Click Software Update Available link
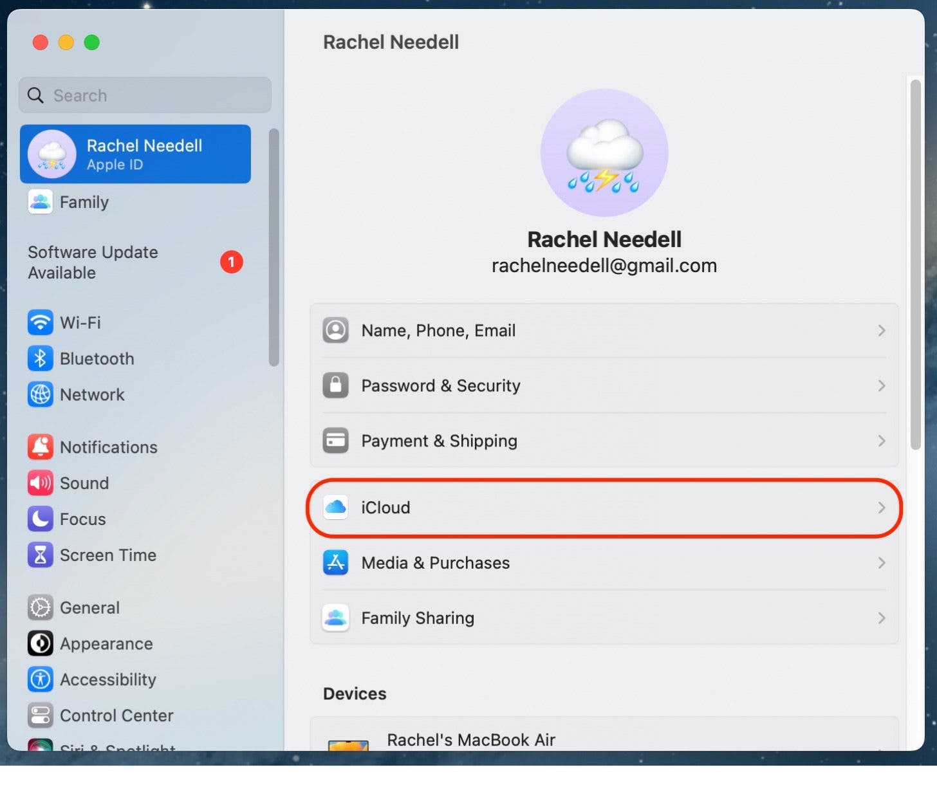The height and width of the screenshot is (792, 937). click(93, 262)
